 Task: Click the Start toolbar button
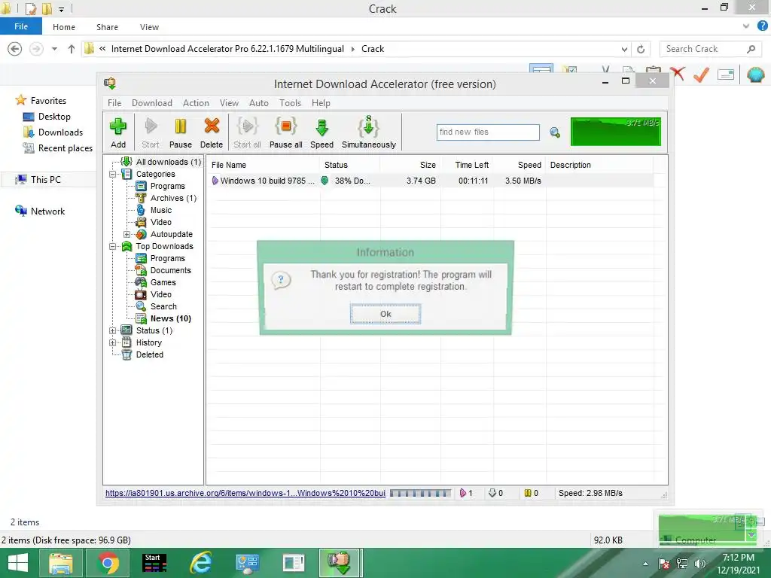pyautogui.click(x=151, y=132)
